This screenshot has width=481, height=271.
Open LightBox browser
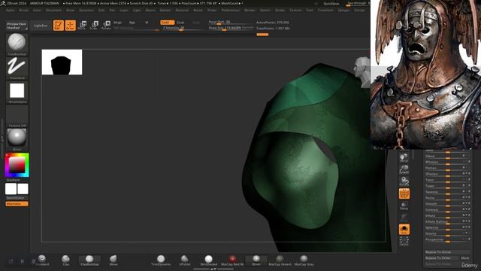[41, 26]
